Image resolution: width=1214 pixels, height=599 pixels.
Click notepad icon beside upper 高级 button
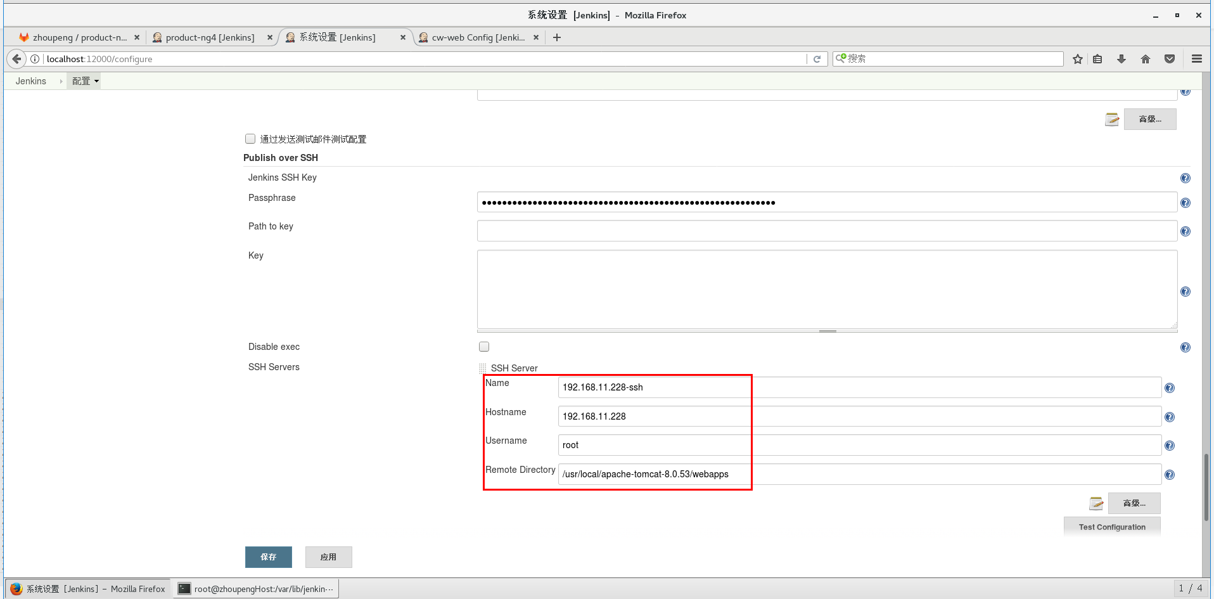click(x=1112, y=119)
